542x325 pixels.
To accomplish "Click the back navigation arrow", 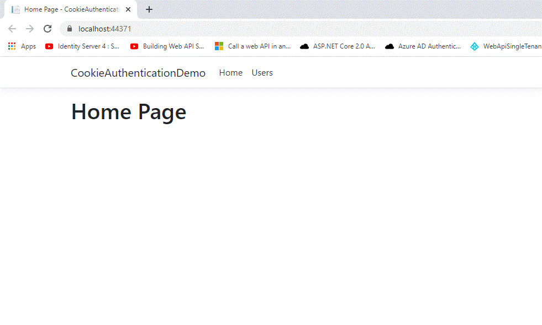I will (x=12, y=29).
